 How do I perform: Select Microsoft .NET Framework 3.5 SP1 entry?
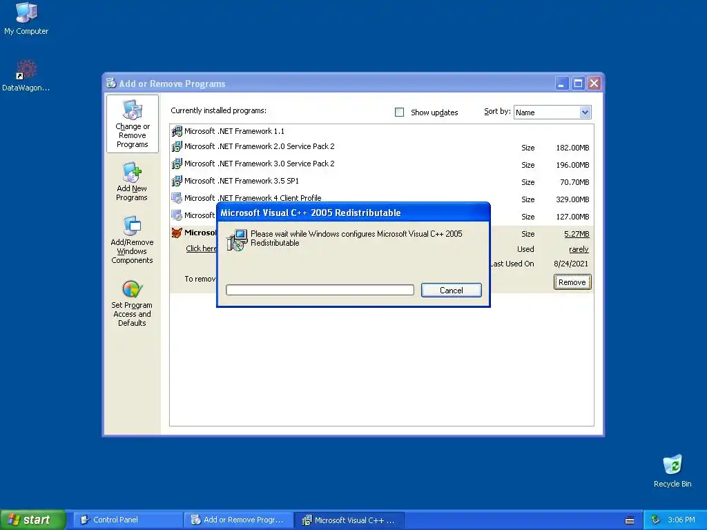coord(241,181)
